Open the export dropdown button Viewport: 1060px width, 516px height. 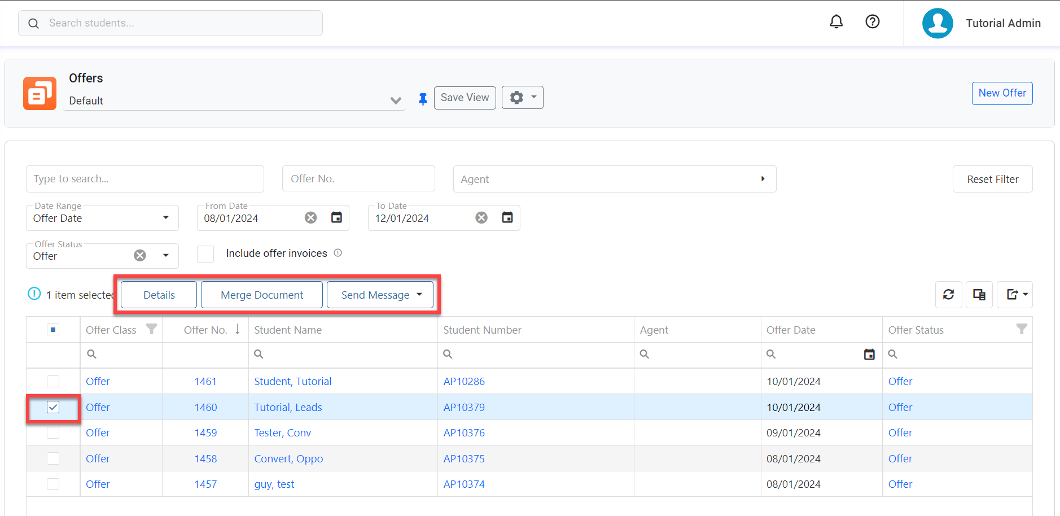(1015, 295)
